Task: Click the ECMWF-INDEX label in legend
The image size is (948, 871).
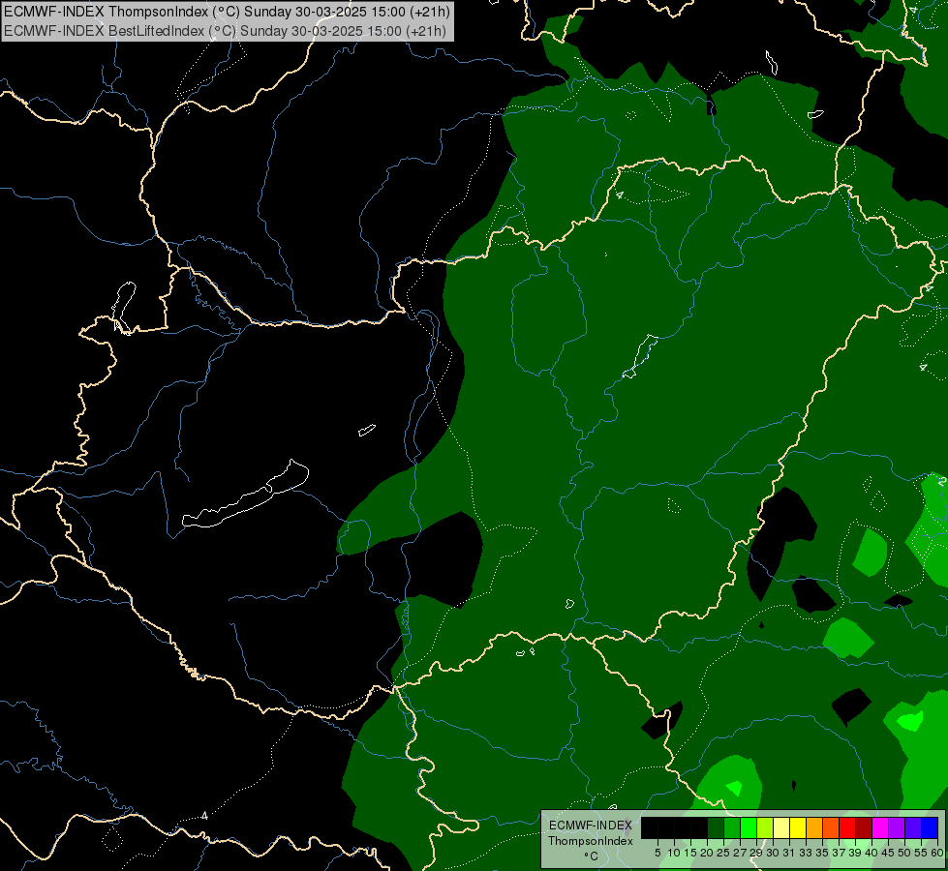Action: (x=591, y=826)
